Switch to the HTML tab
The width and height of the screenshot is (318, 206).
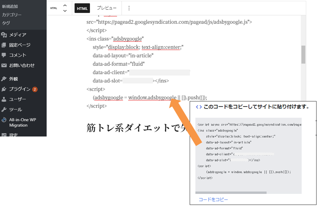82,8
